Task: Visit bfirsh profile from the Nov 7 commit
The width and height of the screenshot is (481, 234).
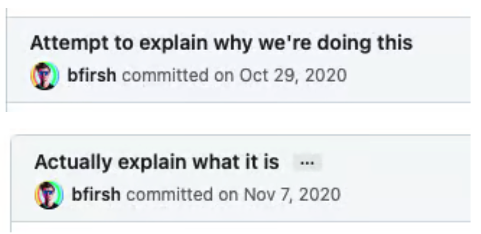Action: [96, 194]
